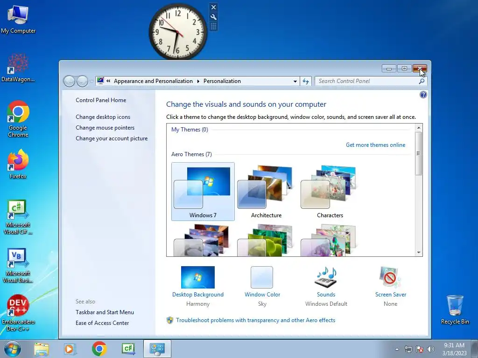This screenshot has height=358, width=478.
Task: Open Change your account picture link
Action: pos(112,138)
